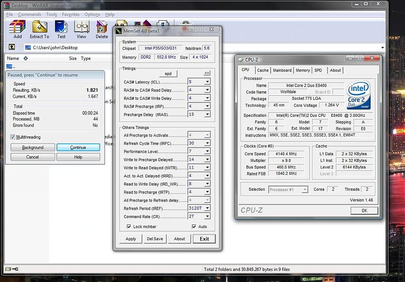The image size is (405, 282).
Task: Click the up-one-level folder icon in WinRAR
Action: (11, 47)
